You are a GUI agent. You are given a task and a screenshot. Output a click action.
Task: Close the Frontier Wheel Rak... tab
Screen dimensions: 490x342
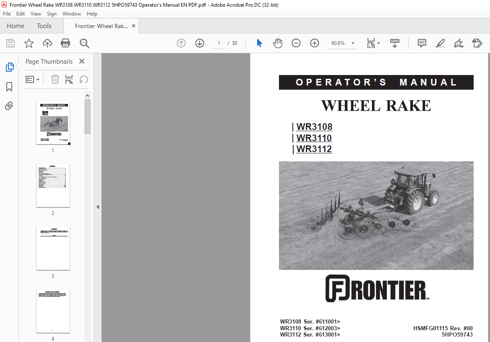(x=133, y=26)
